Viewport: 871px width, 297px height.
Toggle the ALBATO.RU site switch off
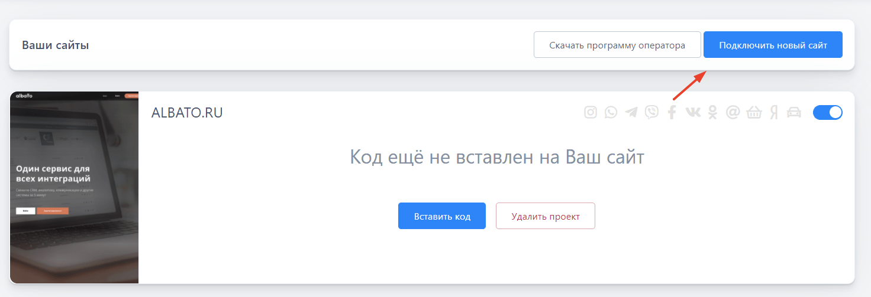(828, 112)
